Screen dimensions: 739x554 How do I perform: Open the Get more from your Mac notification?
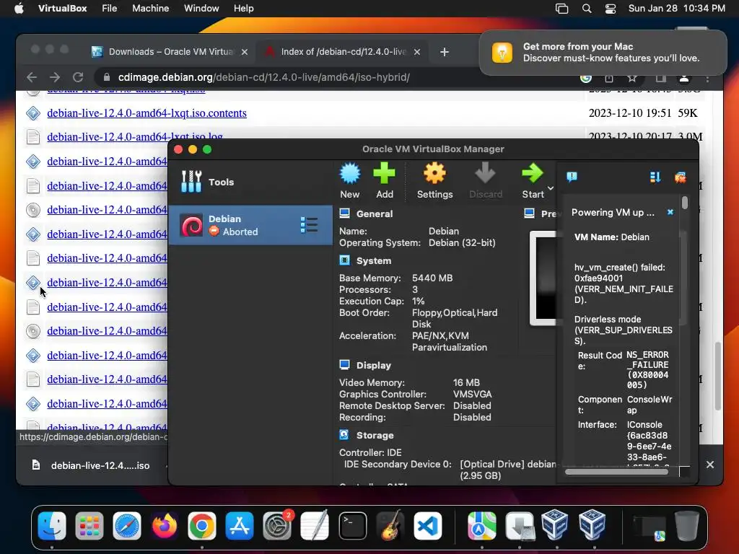tap(603, 52)
